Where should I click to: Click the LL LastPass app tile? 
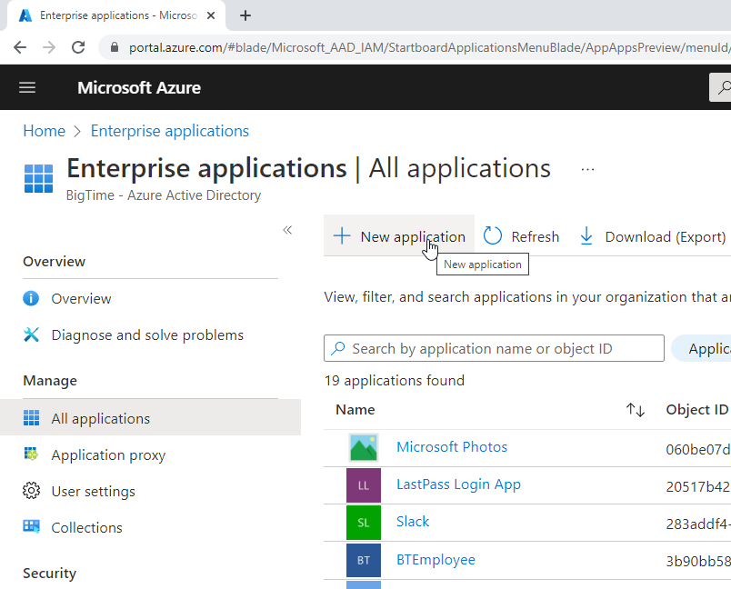(x=364, y=485)
